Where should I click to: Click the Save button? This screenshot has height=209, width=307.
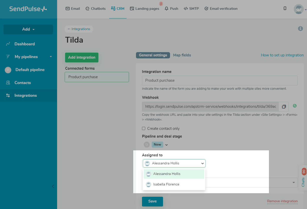click(152, 201)
